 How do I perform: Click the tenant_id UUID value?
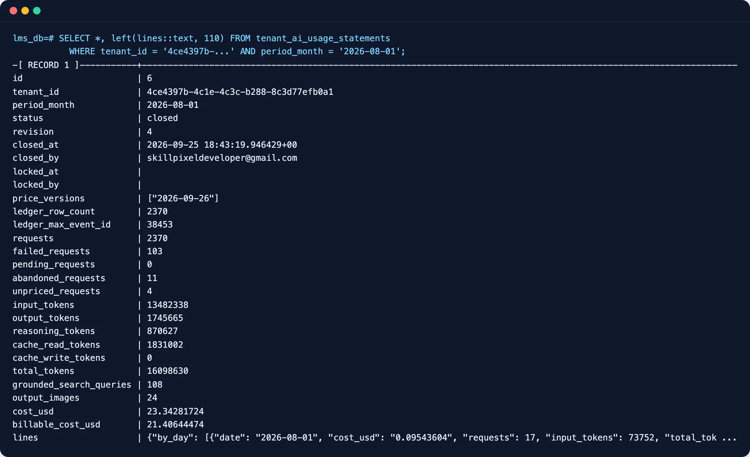240,92
